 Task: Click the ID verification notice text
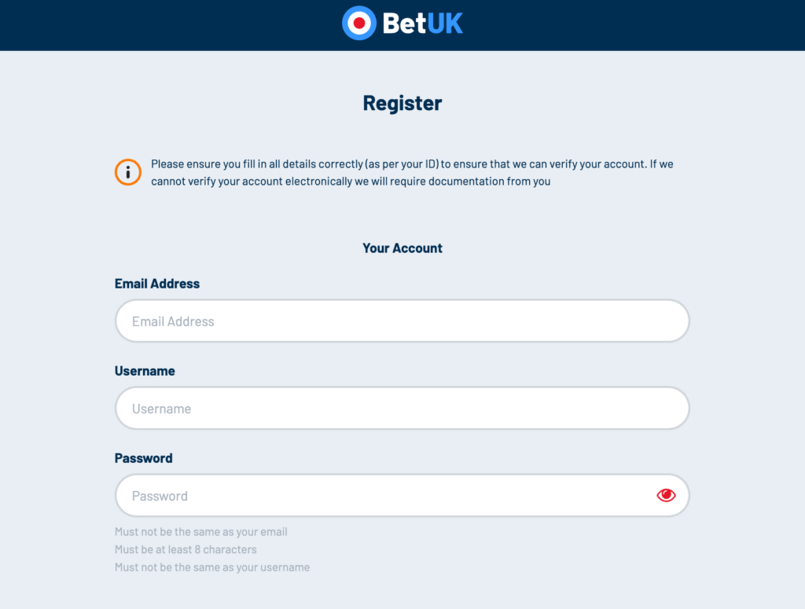coord(412,172)
